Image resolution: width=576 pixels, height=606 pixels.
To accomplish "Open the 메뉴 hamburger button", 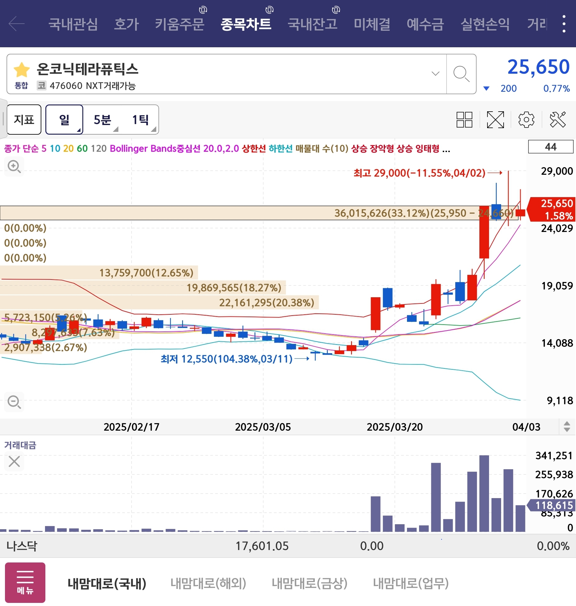I will coord(25,582).
